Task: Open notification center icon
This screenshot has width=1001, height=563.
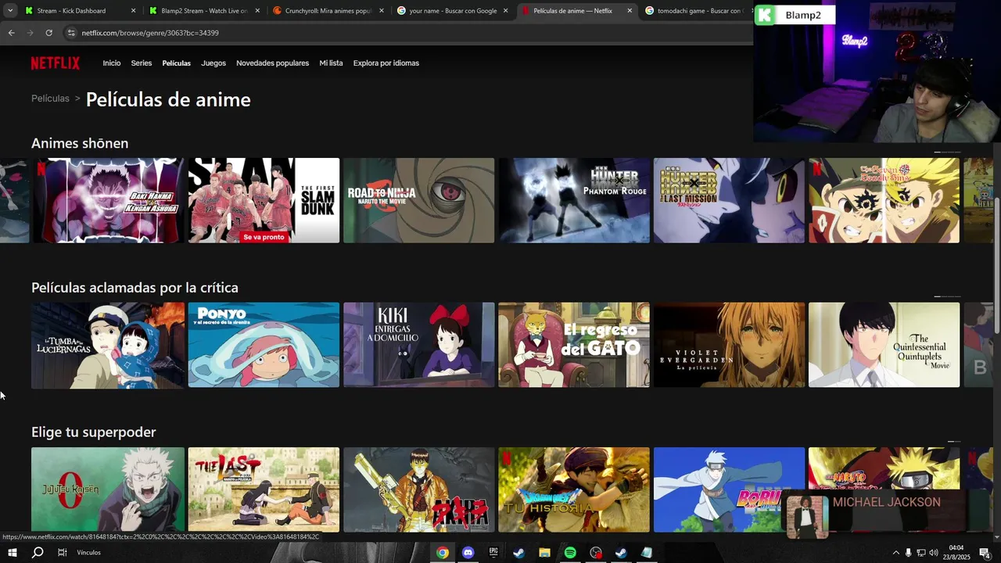Action: tap(985, 553)
